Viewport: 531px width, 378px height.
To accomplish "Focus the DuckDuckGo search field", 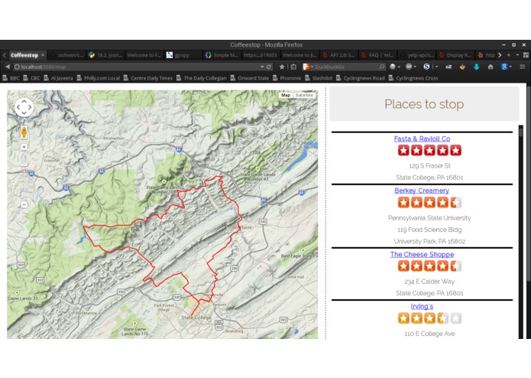I will point(345,67).
